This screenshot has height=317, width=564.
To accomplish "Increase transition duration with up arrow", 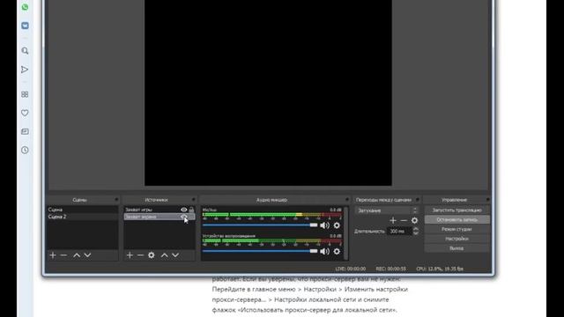I will pos(416,229).
